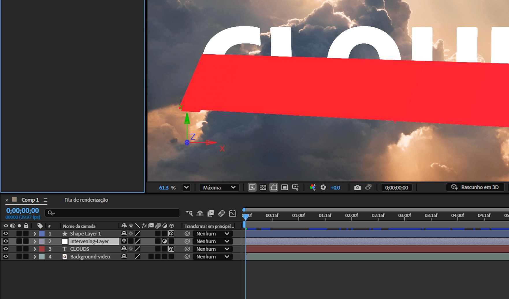Toggle the solo switch for Background-video
Viewport: 509px width, 299px height.
19,257
